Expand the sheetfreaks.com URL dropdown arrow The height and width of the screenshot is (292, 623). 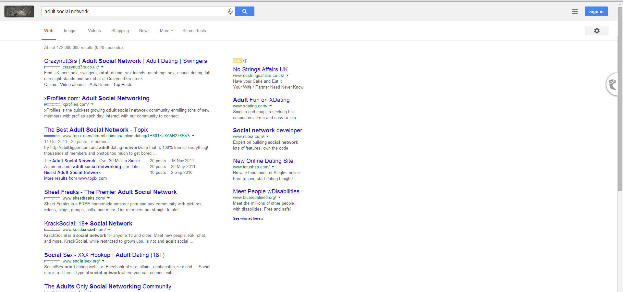click(108, 198)
